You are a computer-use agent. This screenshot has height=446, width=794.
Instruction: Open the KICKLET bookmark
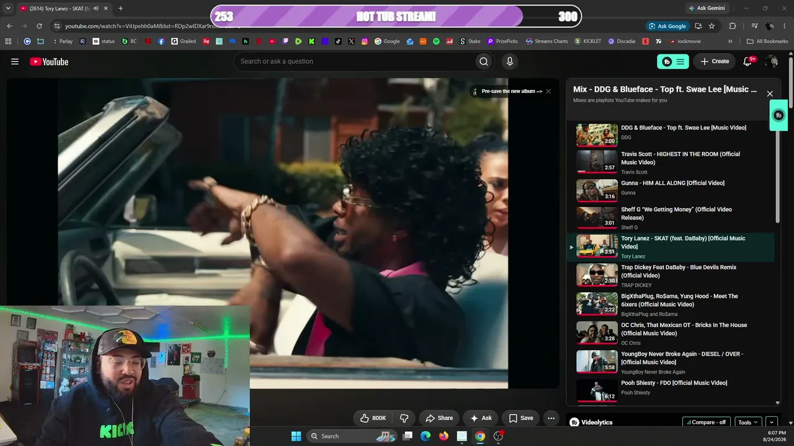point(588,42)
